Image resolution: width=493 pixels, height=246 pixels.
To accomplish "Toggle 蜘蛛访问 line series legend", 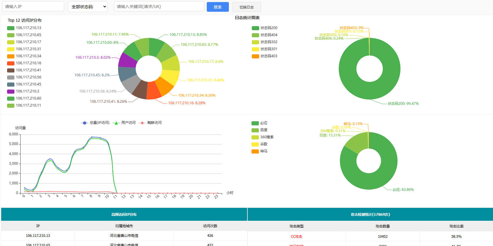I will [x=150, y=123].
